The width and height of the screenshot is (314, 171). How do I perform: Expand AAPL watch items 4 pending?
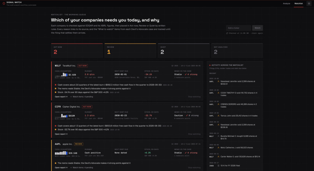[81, 168]
